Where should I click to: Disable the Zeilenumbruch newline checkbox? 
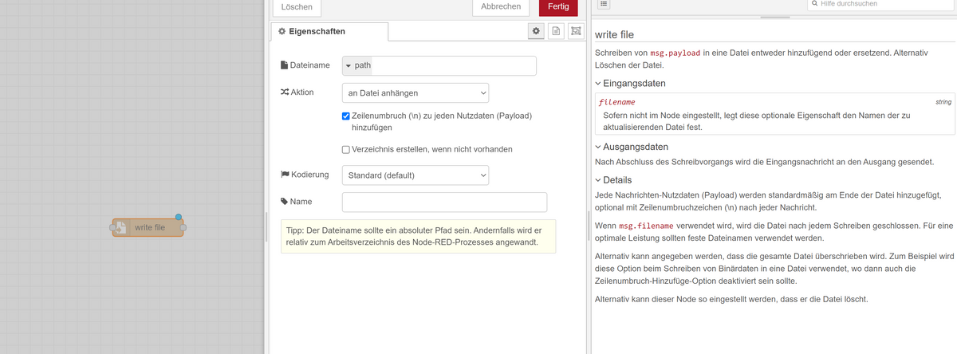point(346,116)
